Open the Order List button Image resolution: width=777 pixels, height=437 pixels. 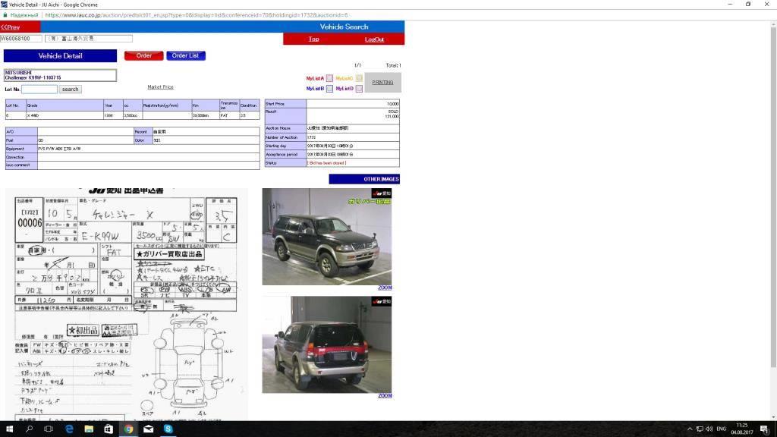point(186,55)
